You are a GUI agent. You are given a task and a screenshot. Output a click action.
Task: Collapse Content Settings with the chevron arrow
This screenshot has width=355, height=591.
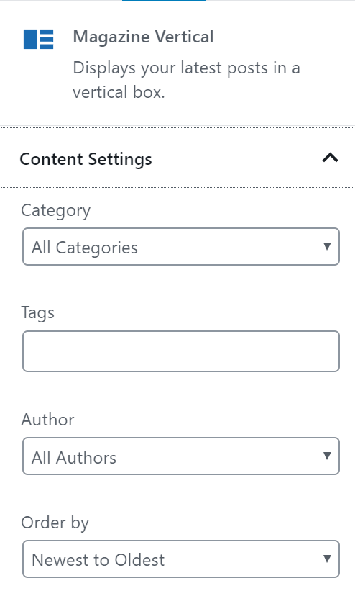click(330, 158)
